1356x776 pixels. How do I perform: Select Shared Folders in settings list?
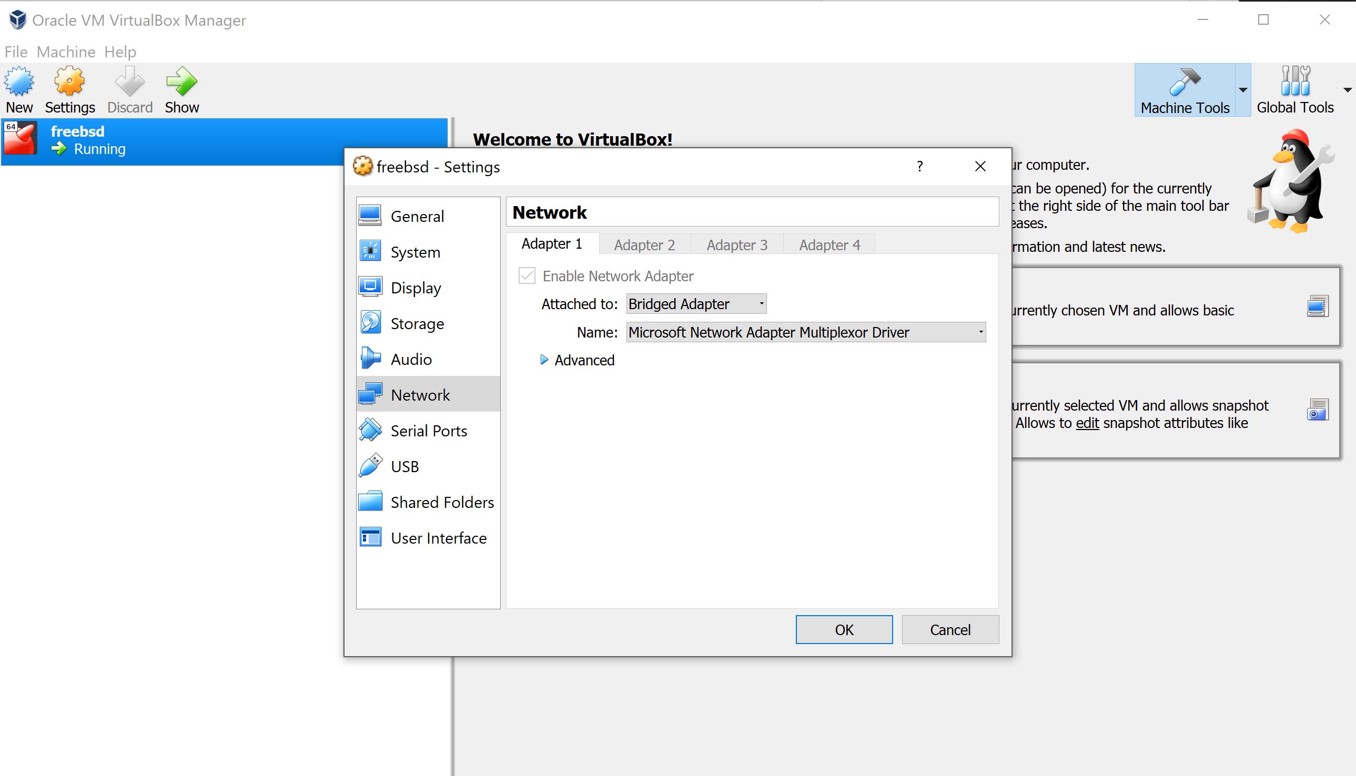(441, 502)
